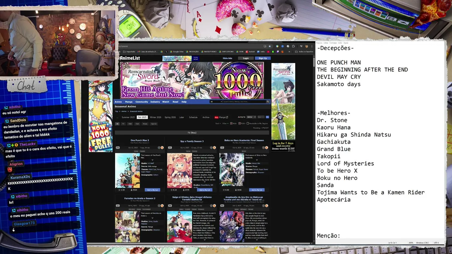Select the Special type filter pill
The image size is (452, 254).
pyautogui.click(x=154, y=124)
